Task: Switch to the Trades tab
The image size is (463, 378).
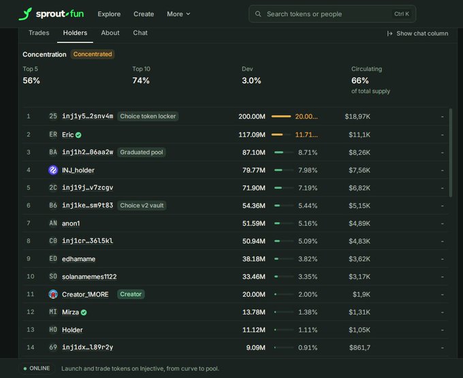Action: [39, 33]
